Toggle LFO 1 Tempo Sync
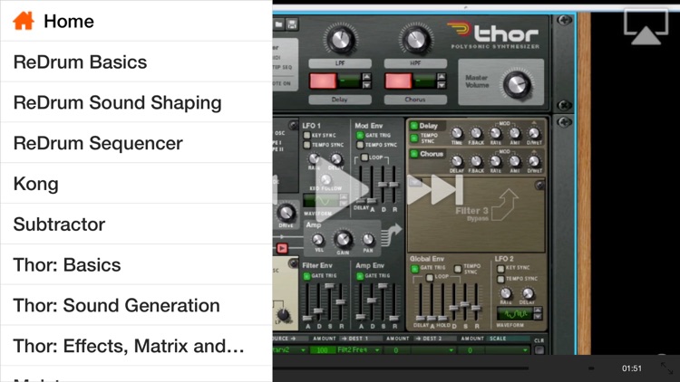This screenshot has width=680, height=382. tap(306, 145)
